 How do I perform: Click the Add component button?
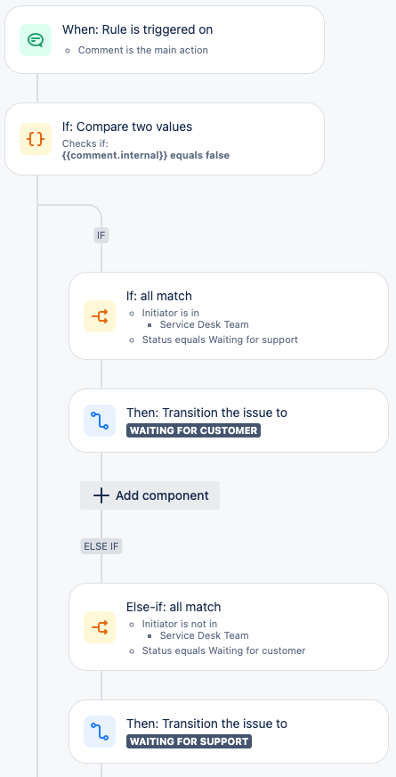tap(150, 495)
